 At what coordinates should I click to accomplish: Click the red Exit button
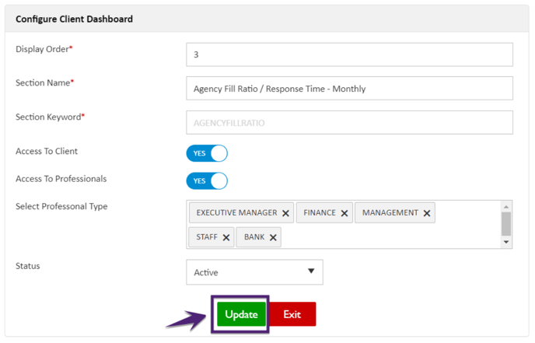292,314
